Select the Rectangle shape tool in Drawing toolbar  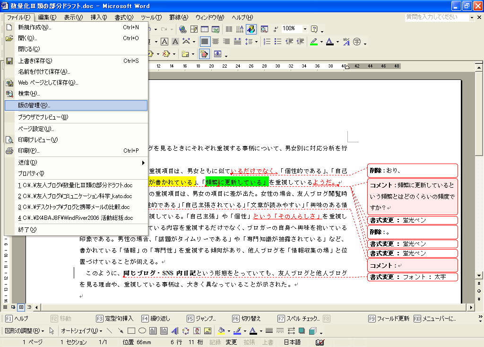tap(131, 331)
